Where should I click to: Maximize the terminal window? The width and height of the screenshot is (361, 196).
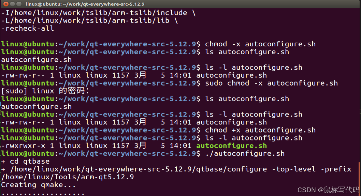pyautogui.click(x=19, y=4)
